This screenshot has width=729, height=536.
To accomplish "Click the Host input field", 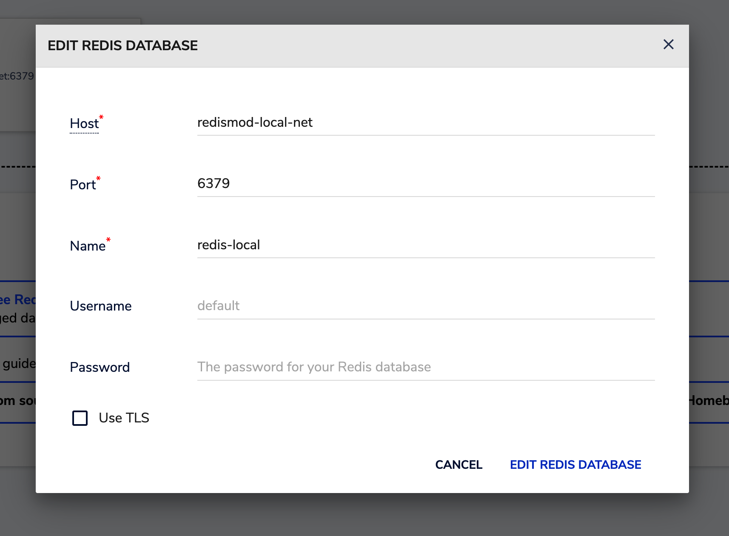I will click(x=425, y=123).
